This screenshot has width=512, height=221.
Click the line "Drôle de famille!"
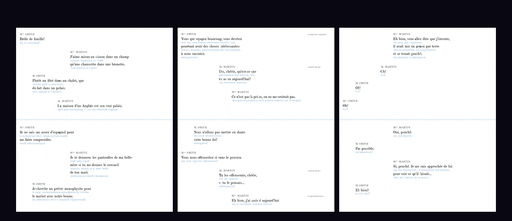[x=32, y=39]
